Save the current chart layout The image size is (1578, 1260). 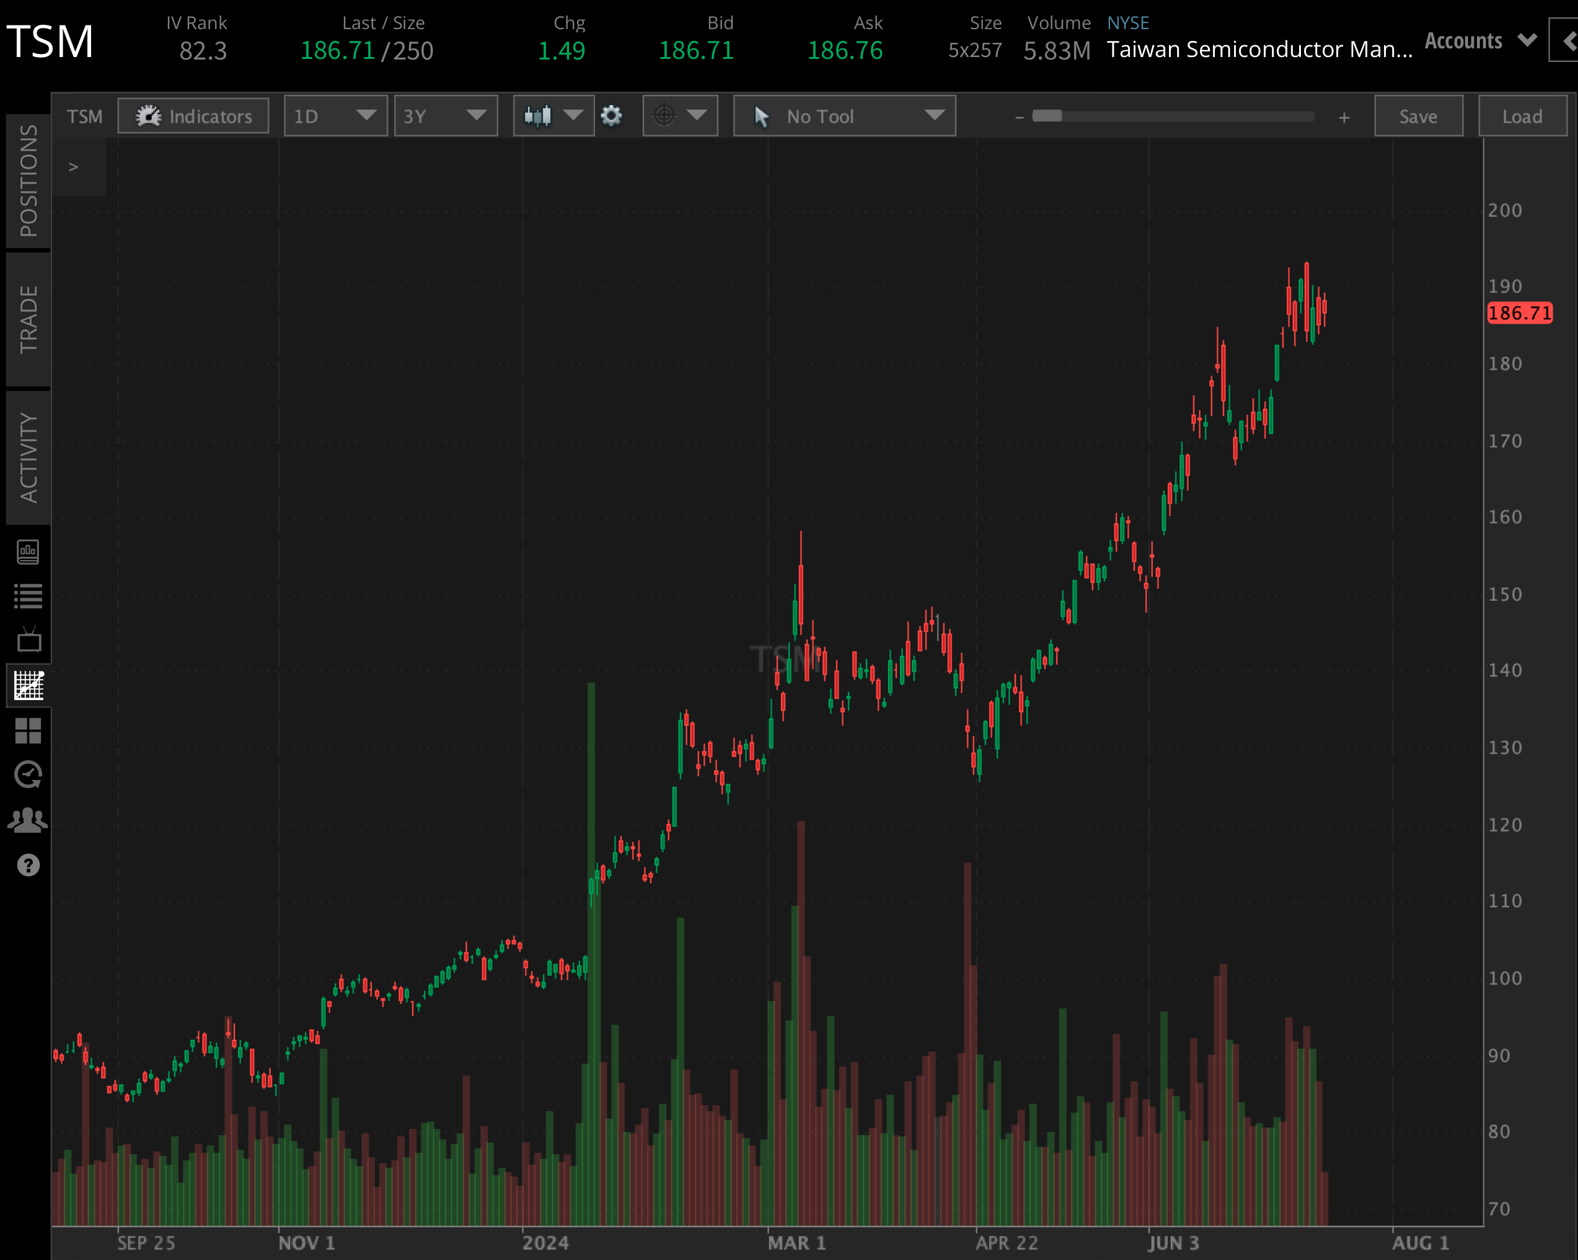coord(1417,116)
